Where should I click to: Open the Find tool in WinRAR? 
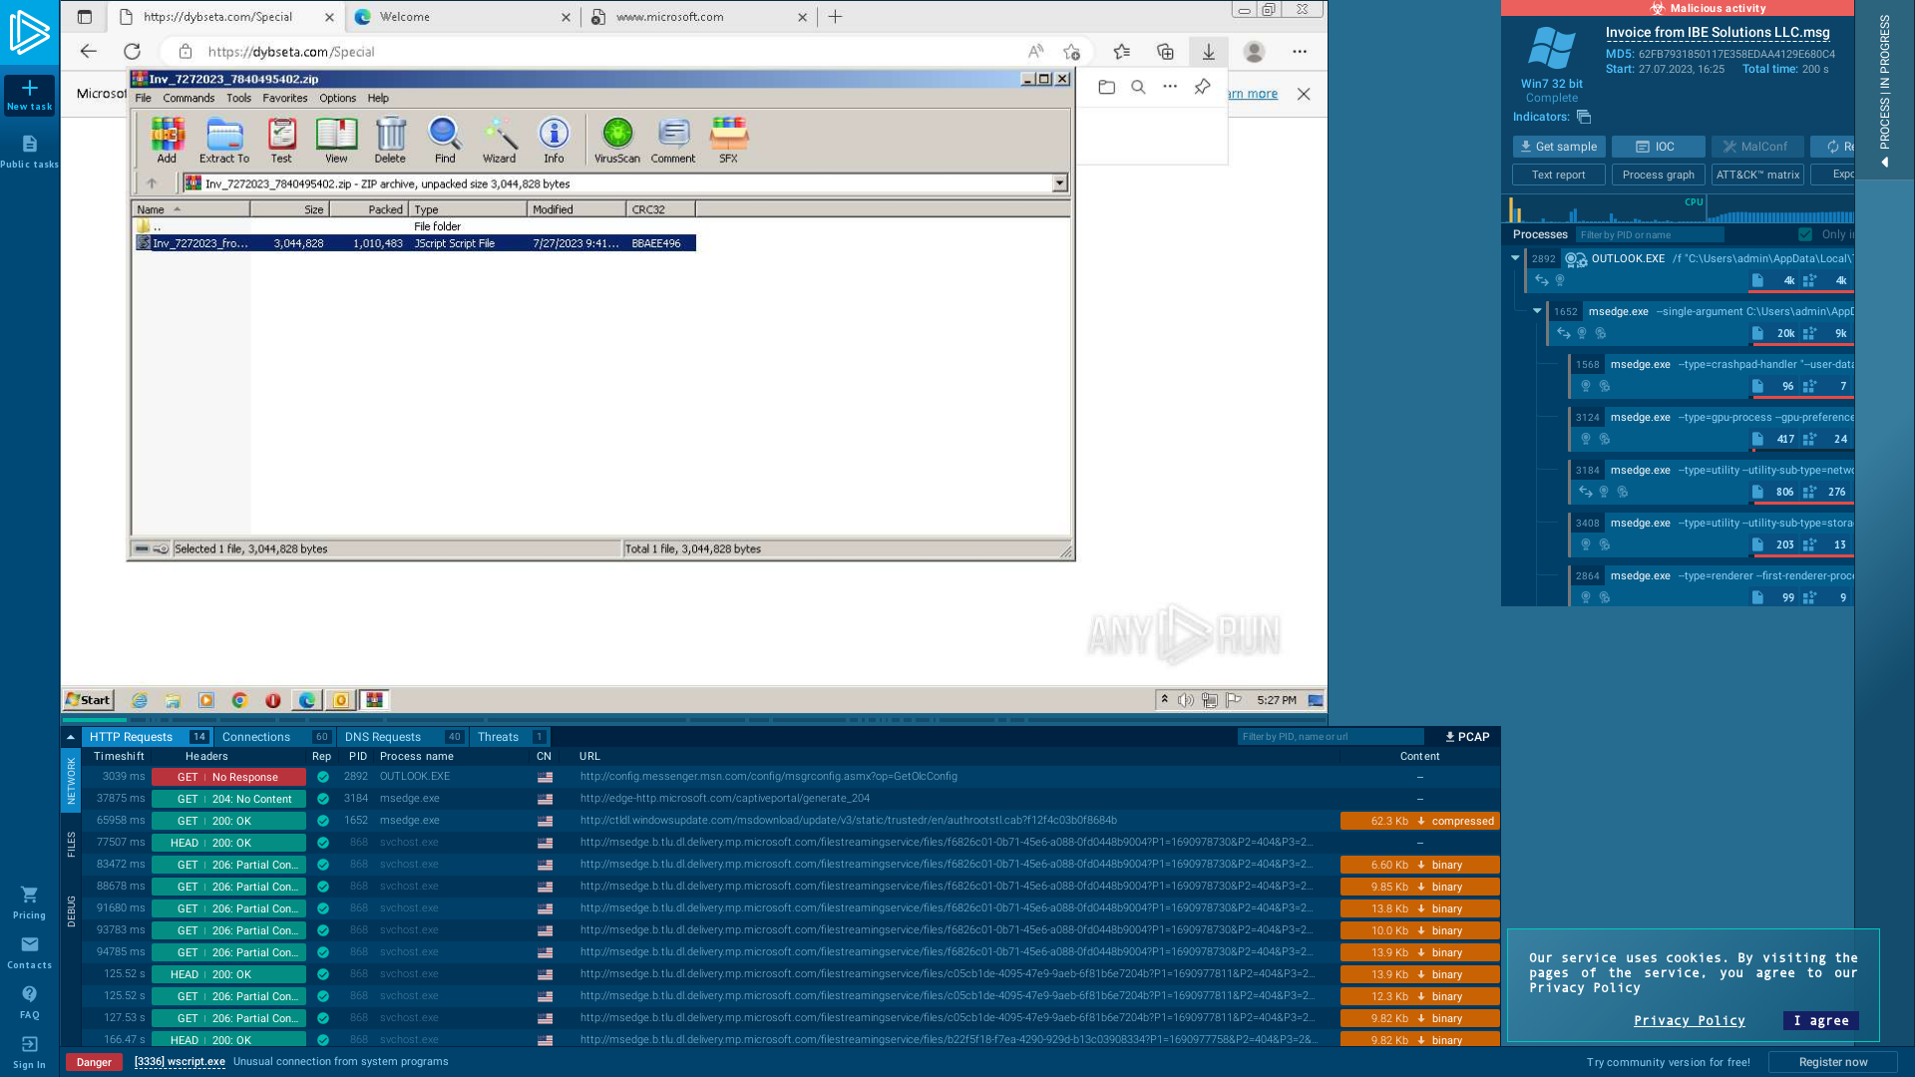coord(445,140)
